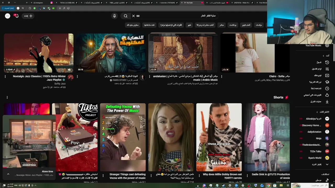335x188 pixels.
Task: Select the بودكاست filter chip
Action: click(233, 25)
